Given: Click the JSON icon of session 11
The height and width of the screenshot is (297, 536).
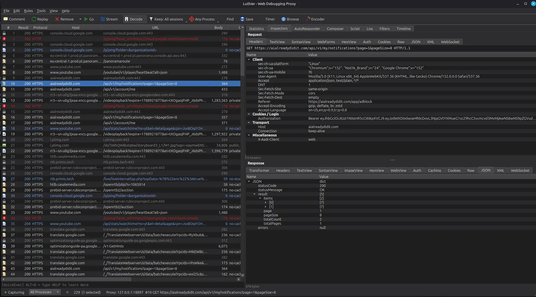Looking at the screenshot, I should pyautogui.click(x=4, y=89).
